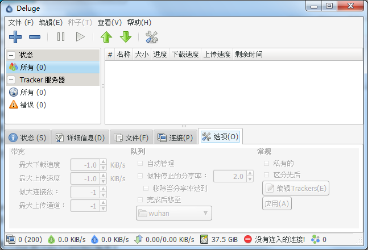
Task: Open the 编辑(E) menu
Action: [x=51, y=23]
